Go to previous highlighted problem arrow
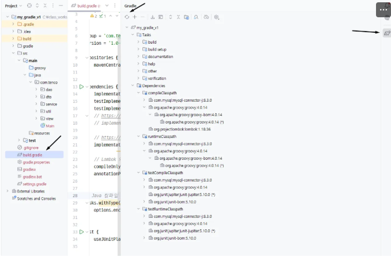 tap(111, 16)
